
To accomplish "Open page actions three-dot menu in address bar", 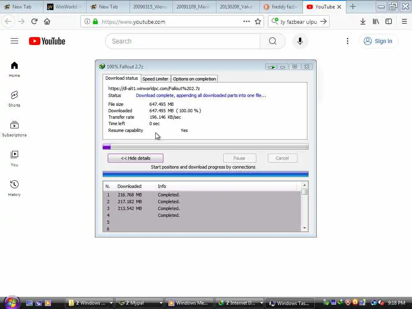I will pos(247,22).
